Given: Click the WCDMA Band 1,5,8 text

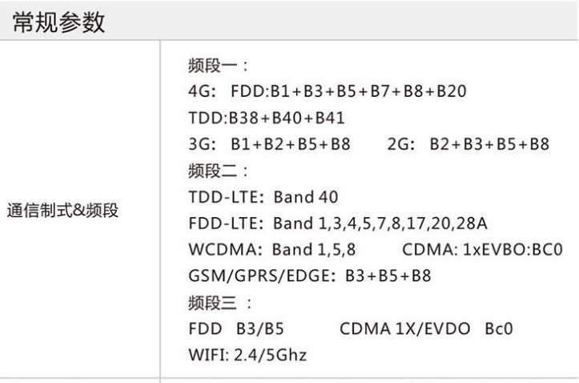Looking at the screenshot, I should [271, 250].
